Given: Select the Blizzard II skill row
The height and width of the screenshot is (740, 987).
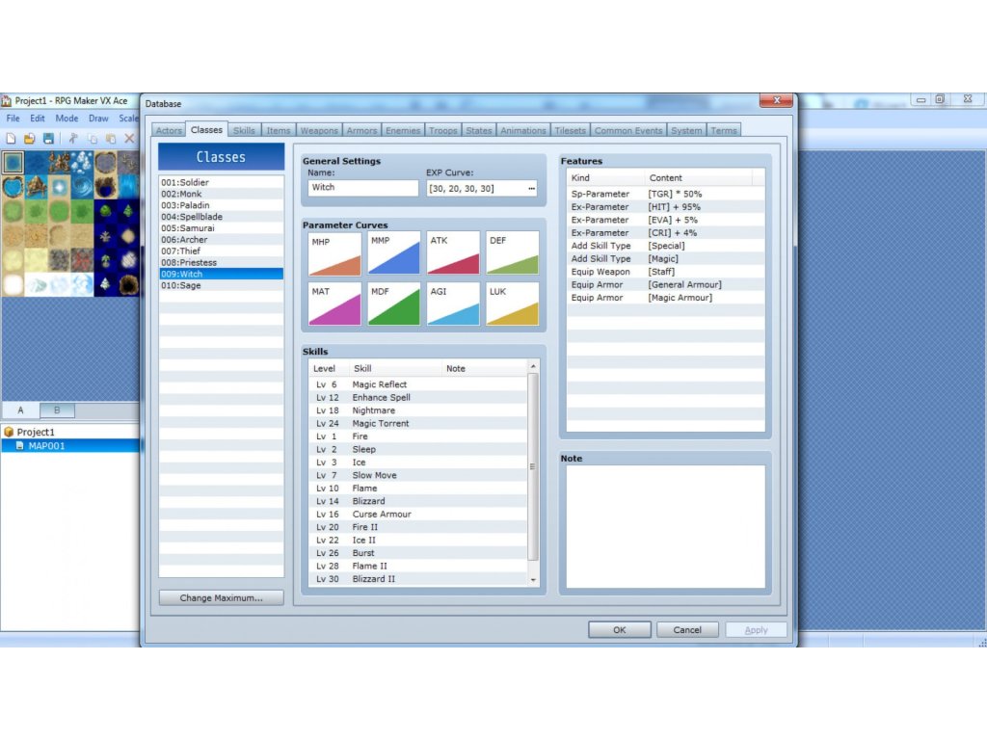Looking at the screenshot, I should coord(418,579).
